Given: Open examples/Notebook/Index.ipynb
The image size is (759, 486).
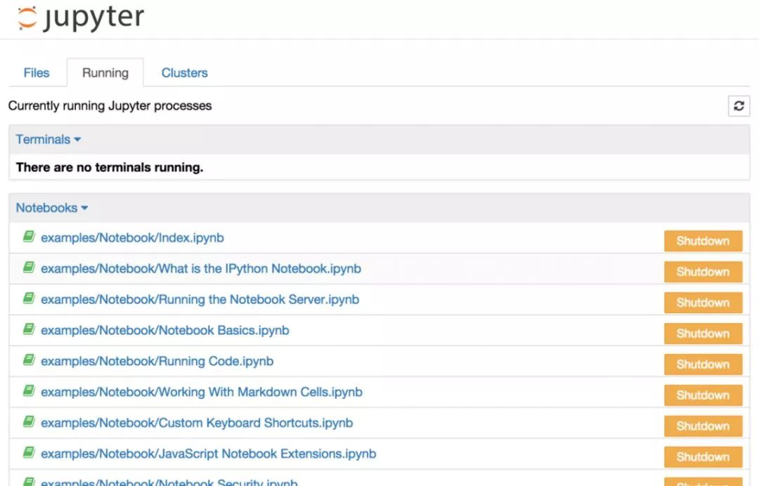Looking at the screenshot, I should (132, 238).
